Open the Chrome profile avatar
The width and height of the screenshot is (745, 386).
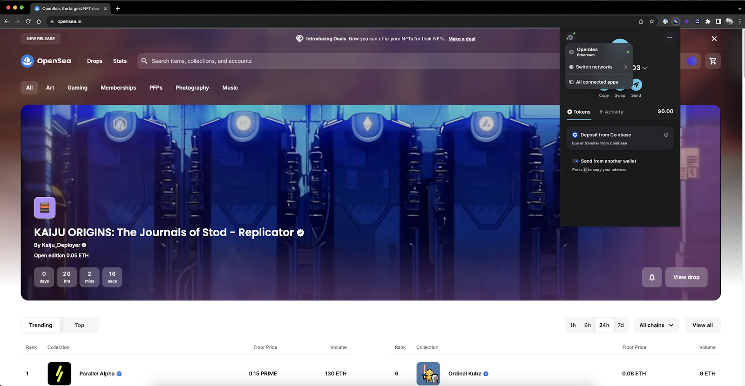[x=729, y=21]
